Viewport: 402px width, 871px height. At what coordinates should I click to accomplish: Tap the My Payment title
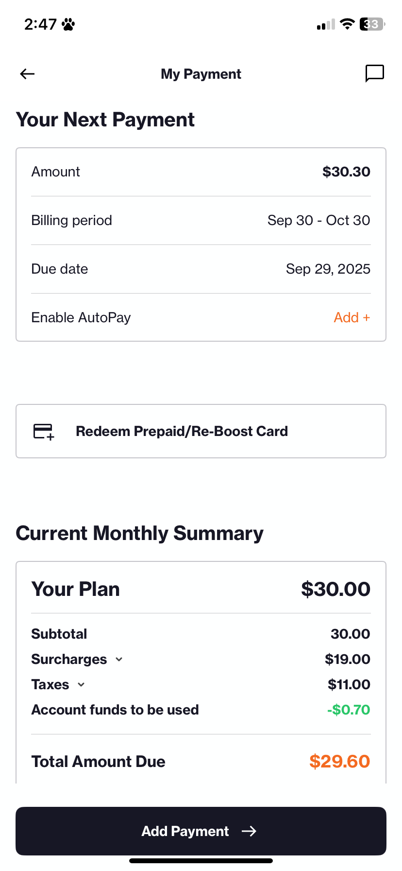click(201, 74)
